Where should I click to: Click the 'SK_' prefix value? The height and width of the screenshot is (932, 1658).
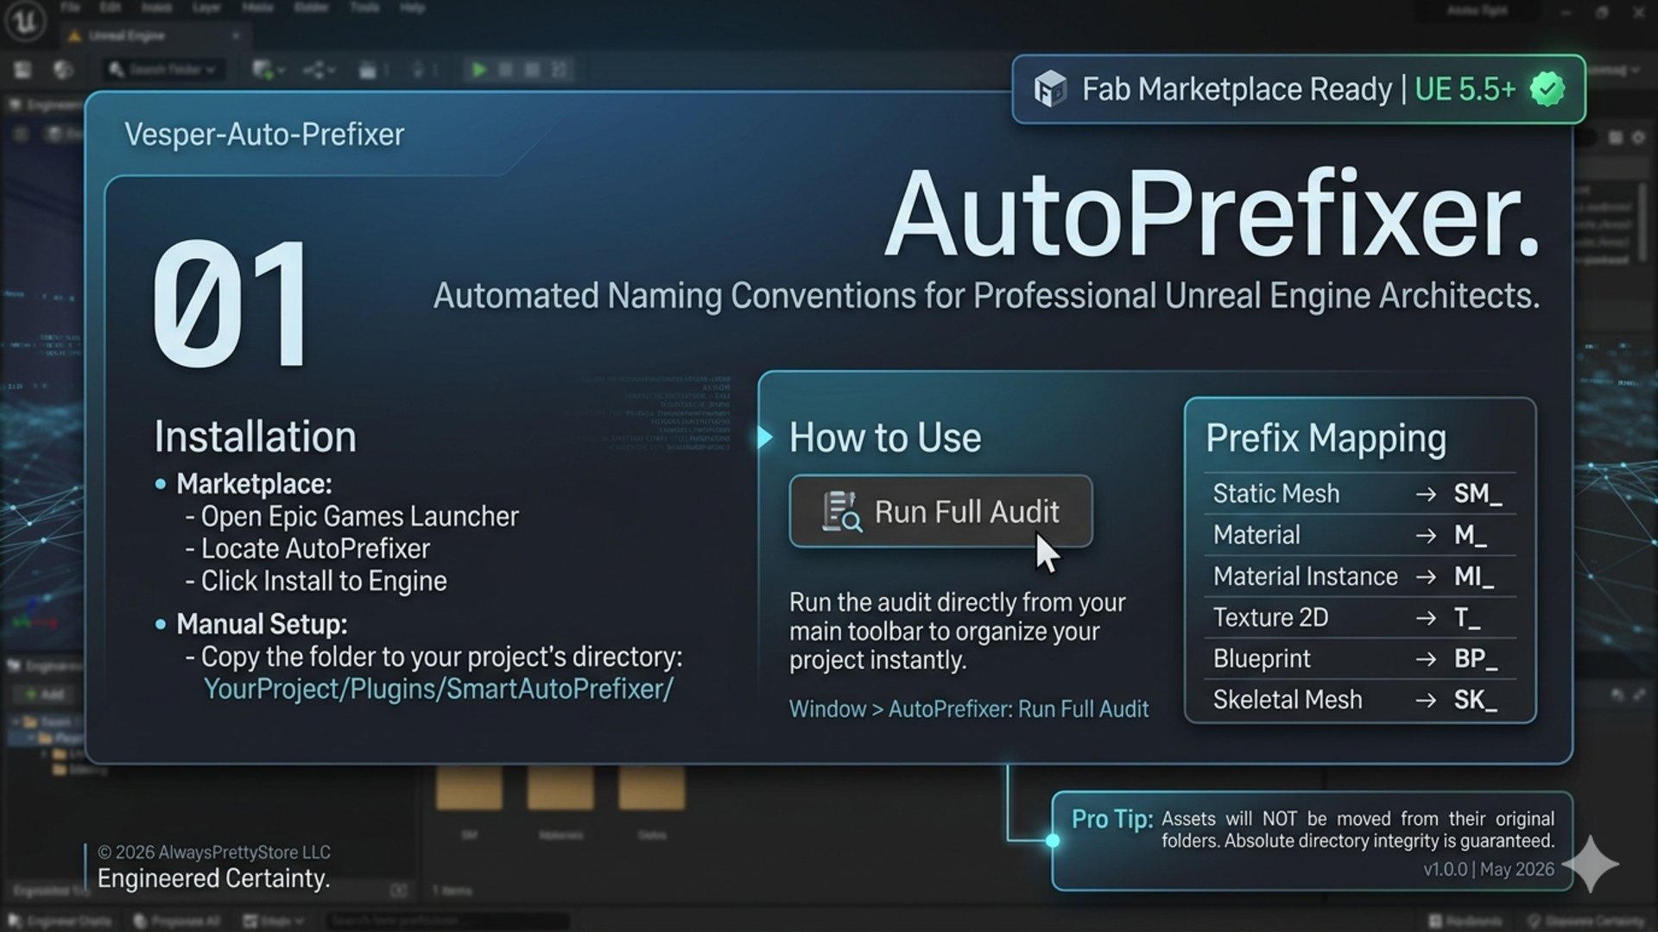[x=1475, y=700]
